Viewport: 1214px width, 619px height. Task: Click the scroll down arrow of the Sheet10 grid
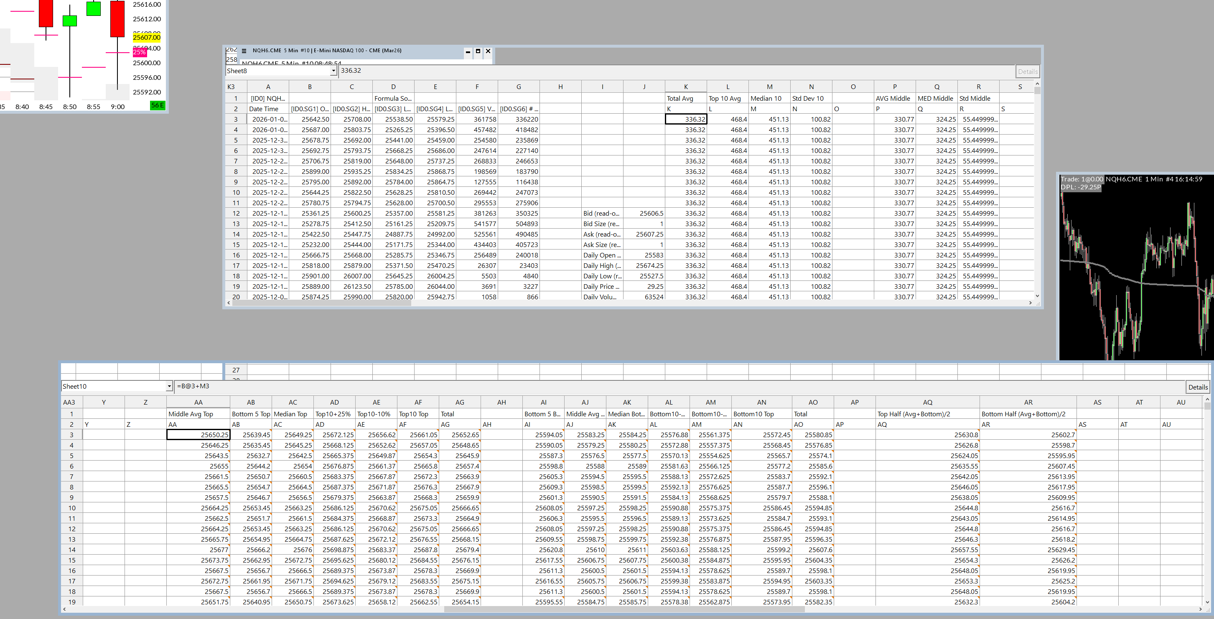coord(1207,602)
